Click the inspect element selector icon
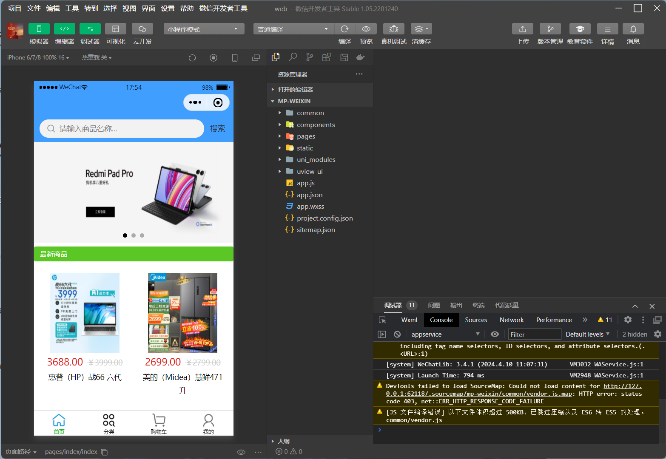 point(382,320)
